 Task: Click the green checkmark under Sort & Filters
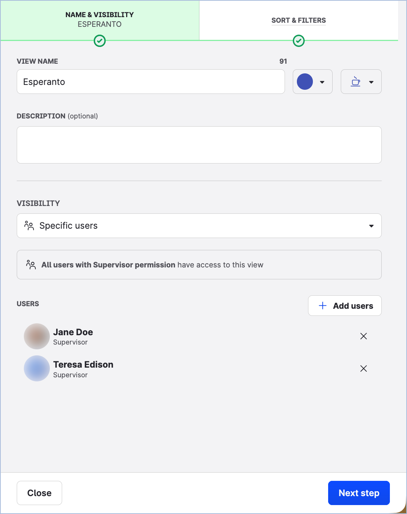point(298,41)
